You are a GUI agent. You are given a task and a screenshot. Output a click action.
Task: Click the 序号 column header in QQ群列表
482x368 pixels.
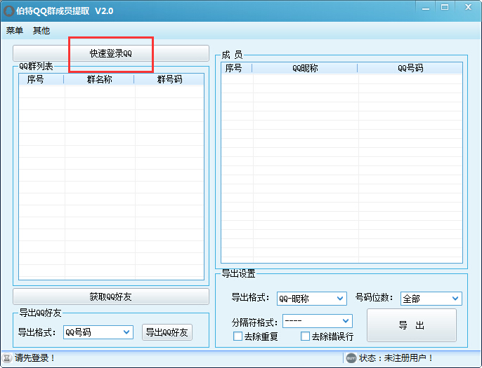(x=41, y=79)
